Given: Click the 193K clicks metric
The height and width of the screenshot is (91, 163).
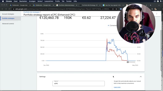Looking at the screenshot, I should 68,18.
